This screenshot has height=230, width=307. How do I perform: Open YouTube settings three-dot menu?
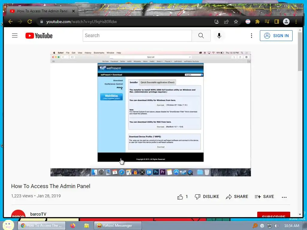click(252, 36)
